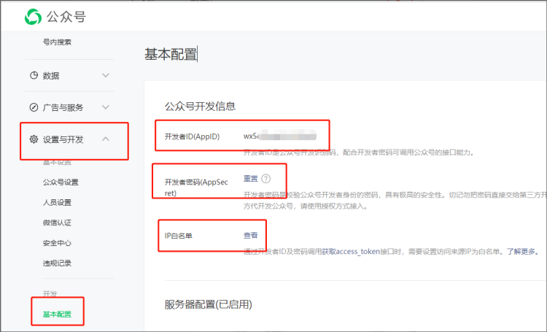Click 查看 to view IP白名单
547x332 pixels.
tap(250, 235)
